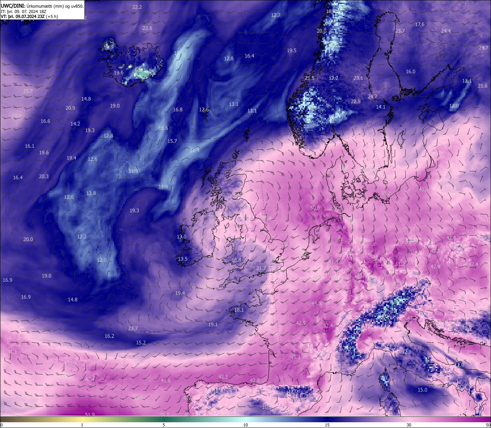491x428 pixels.
Task: Click the 41.6 value label
Action: pyautogui.click(x=166, y=380)
